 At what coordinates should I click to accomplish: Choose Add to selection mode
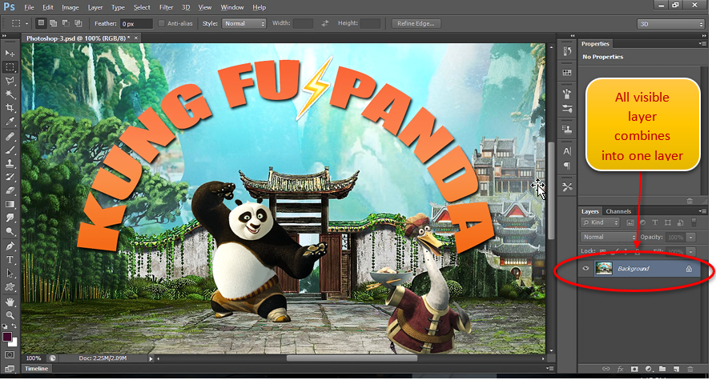(x=54, y=23)
